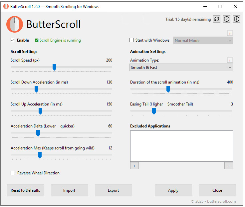Open the About info circle icon
Image resolution: width=245 pixels, height=207 pixels.
pyautogui.click(x=237, y=19)
